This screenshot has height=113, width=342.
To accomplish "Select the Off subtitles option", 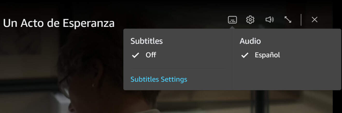I will (x=151, y=55).
